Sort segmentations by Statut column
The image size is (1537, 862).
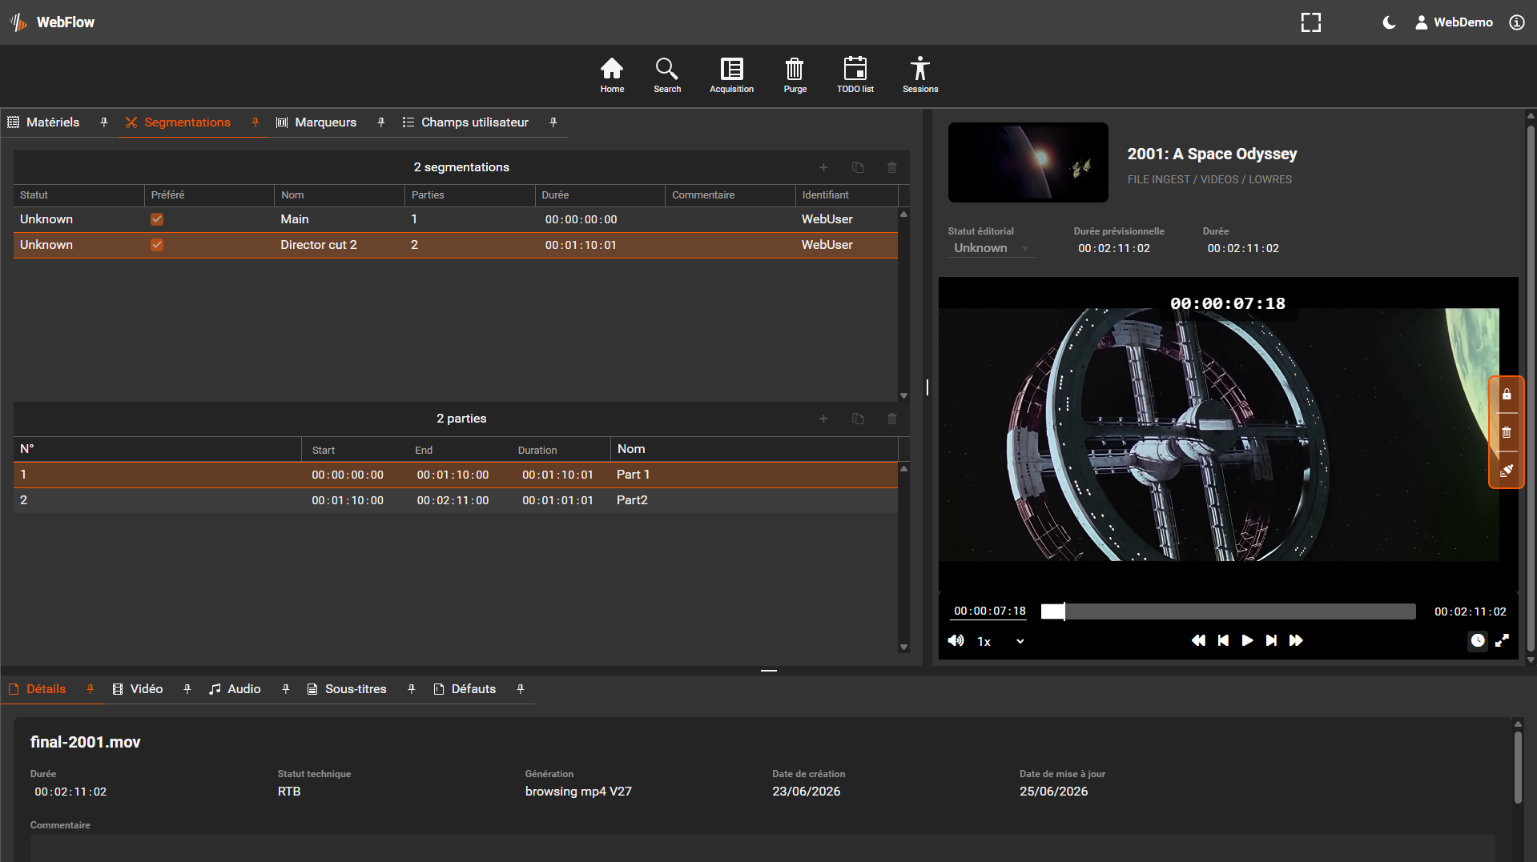(78, 195)
